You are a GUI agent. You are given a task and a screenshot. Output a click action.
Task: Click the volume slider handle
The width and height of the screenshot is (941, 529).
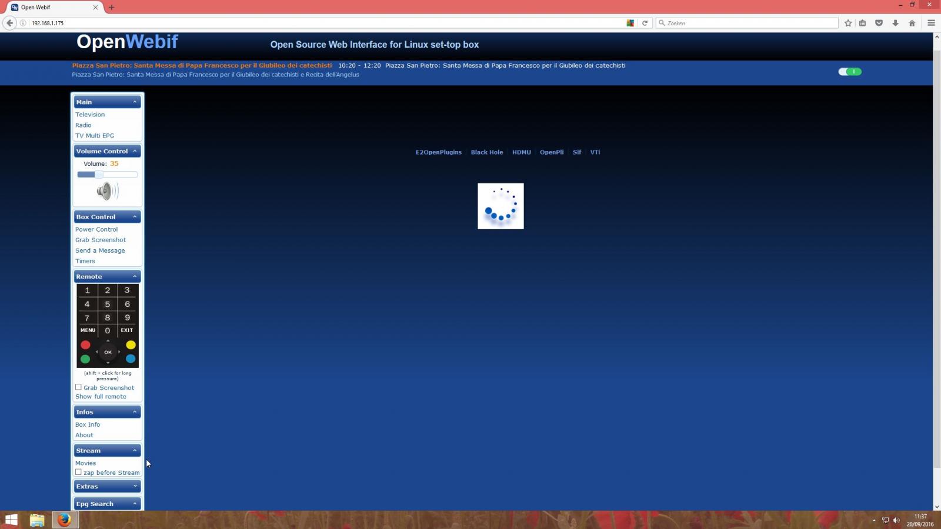coord(99,175)
